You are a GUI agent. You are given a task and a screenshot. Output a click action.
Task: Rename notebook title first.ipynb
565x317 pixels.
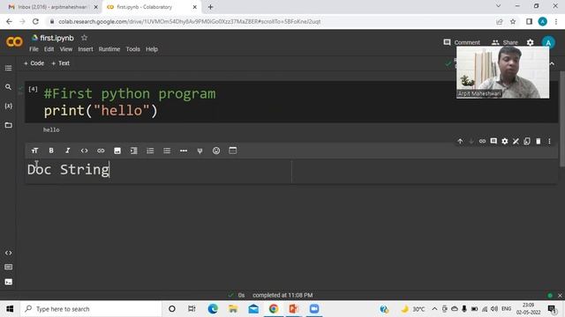(x=56, y=38)
